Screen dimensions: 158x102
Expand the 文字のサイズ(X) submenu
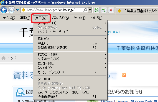click(70, 59)
